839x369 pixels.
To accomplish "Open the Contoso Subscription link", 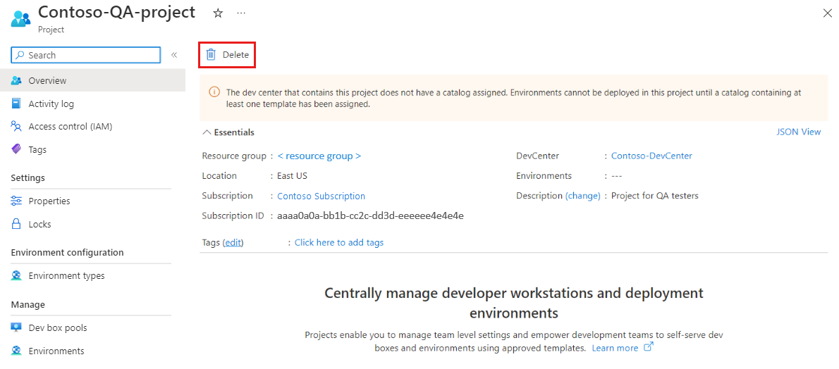I will pos(321,196).
